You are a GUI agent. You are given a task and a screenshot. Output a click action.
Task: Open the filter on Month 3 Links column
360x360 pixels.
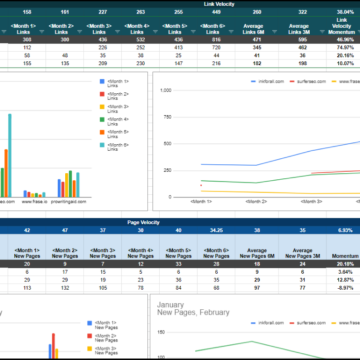point(117,32)
